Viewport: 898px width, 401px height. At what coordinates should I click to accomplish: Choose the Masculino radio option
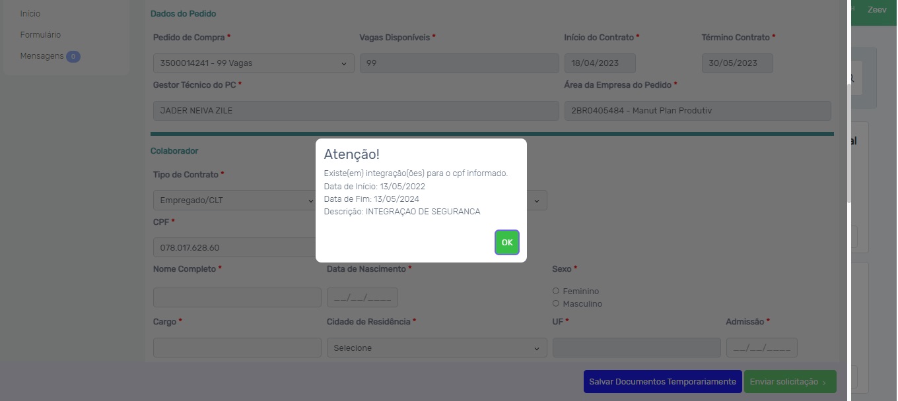click(556, 304)
